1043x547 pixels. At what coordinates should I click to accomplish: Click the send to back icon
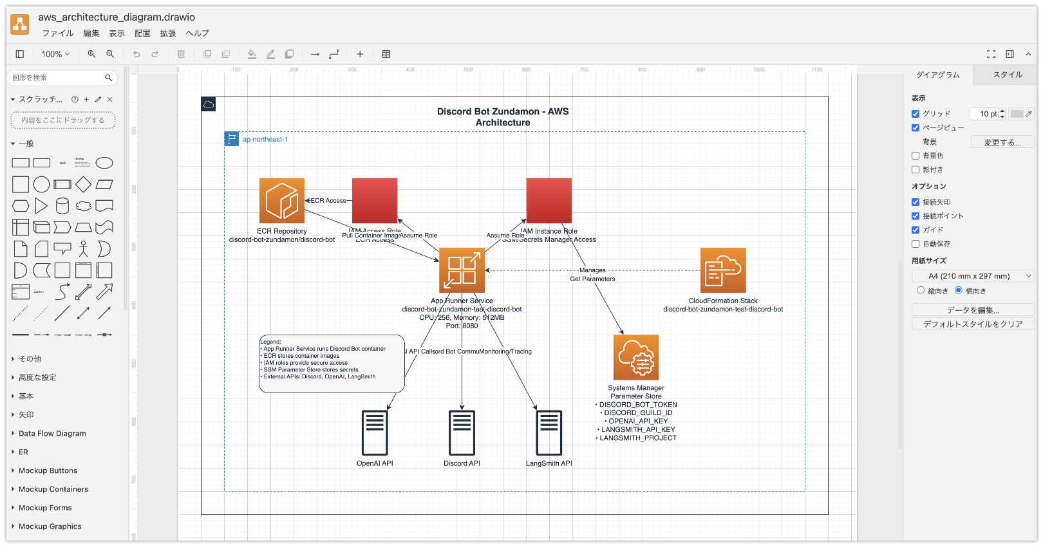[x=226, y=54]
